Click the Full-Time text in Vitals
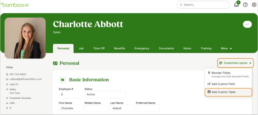The height and width of the screenshot is (115, 258). pyautogui.click(x=15, y=93)
